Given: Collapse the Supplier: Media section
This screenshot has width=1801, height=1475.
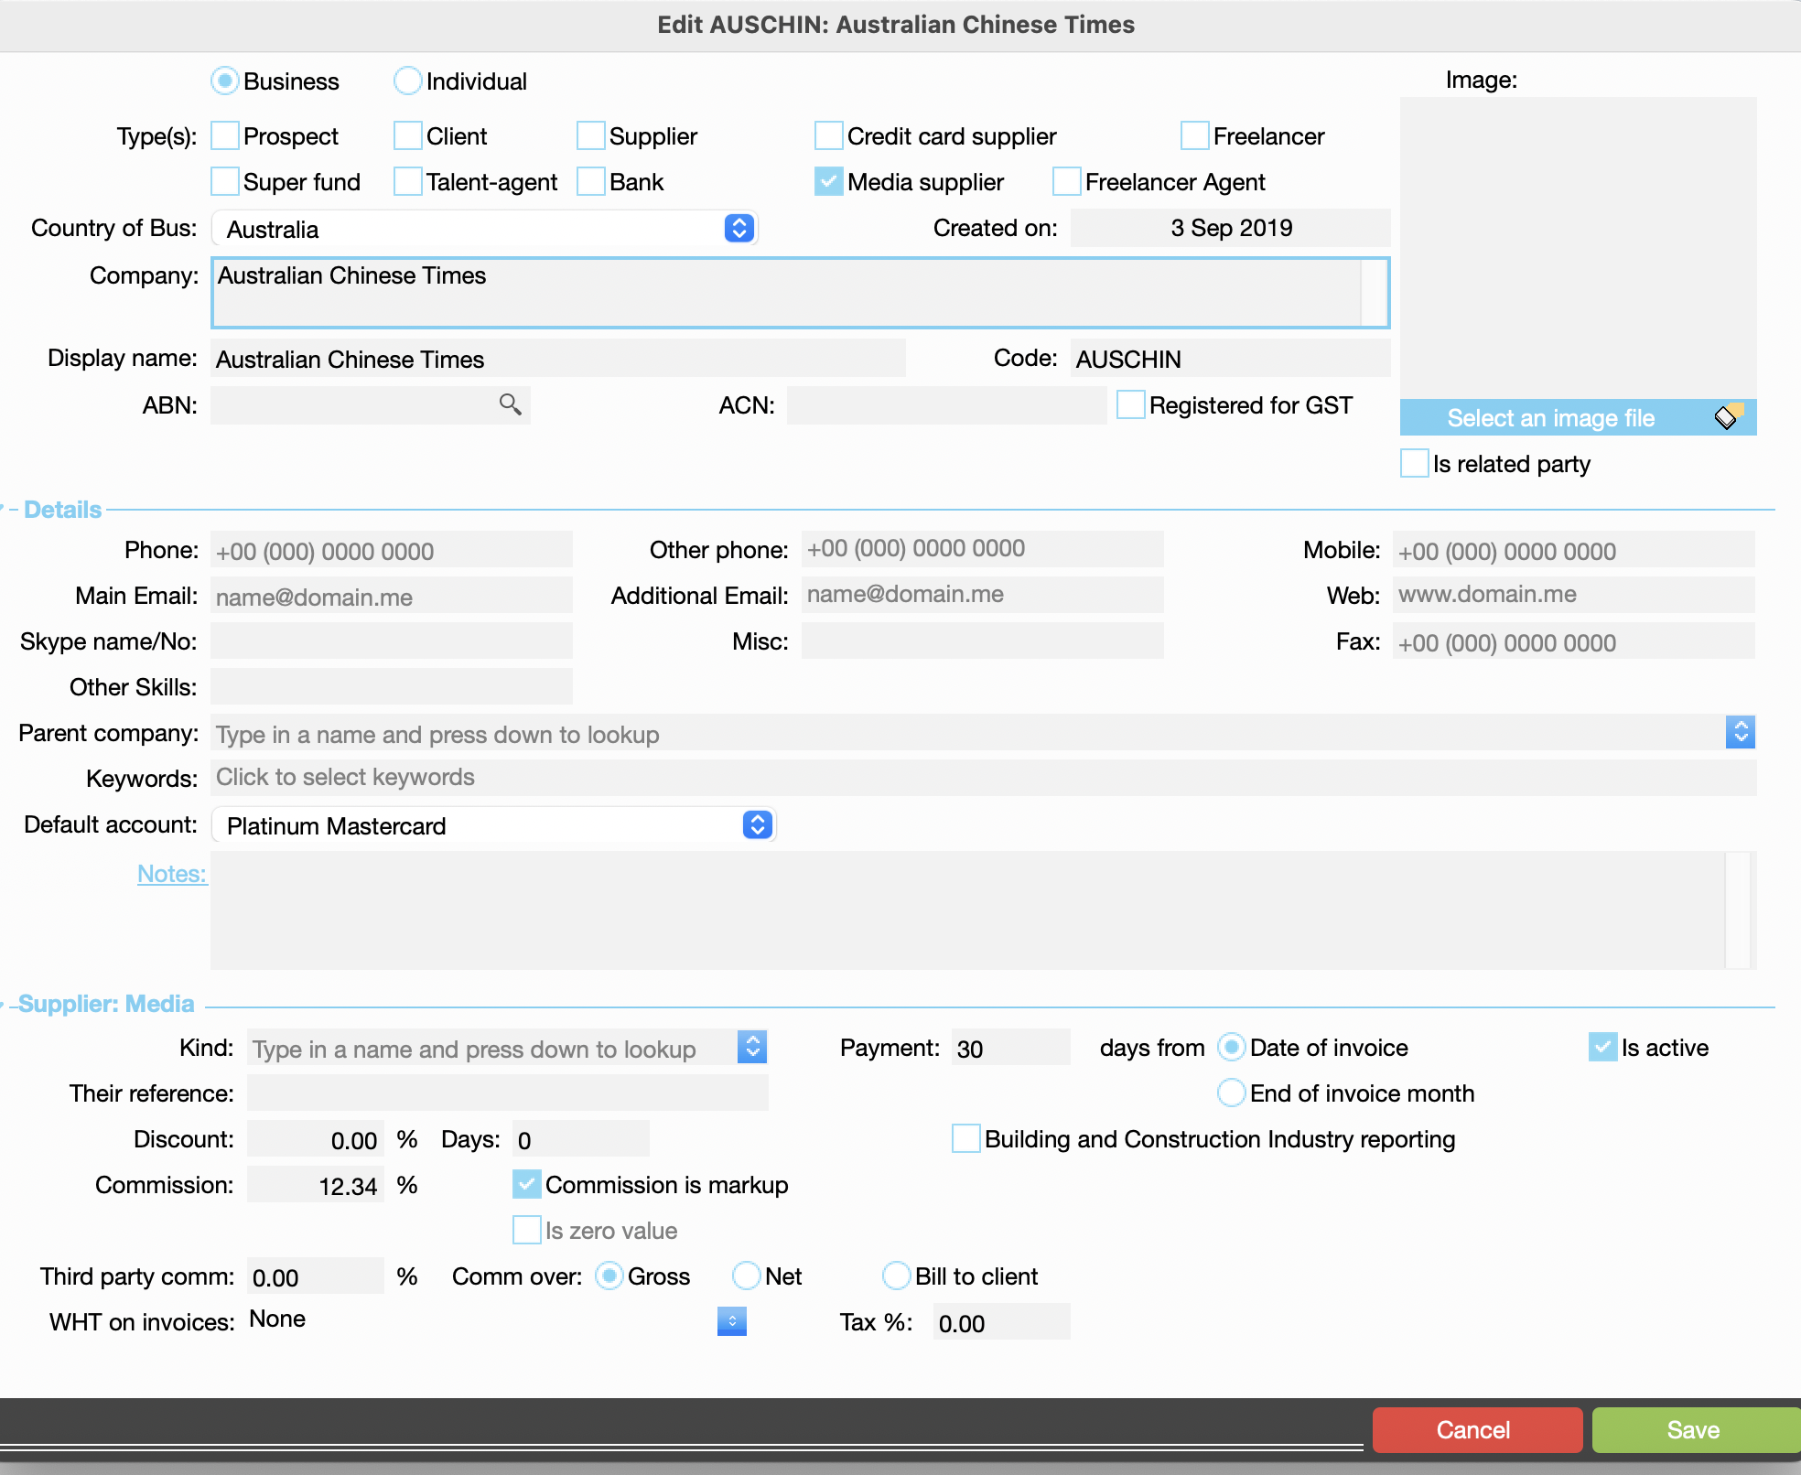Looking at the screenshot, I should pyautogui.click(x=106, y=1004).
